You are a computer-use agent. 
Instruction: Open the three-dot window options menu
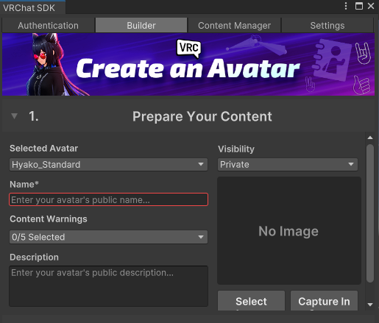[346, 6]
